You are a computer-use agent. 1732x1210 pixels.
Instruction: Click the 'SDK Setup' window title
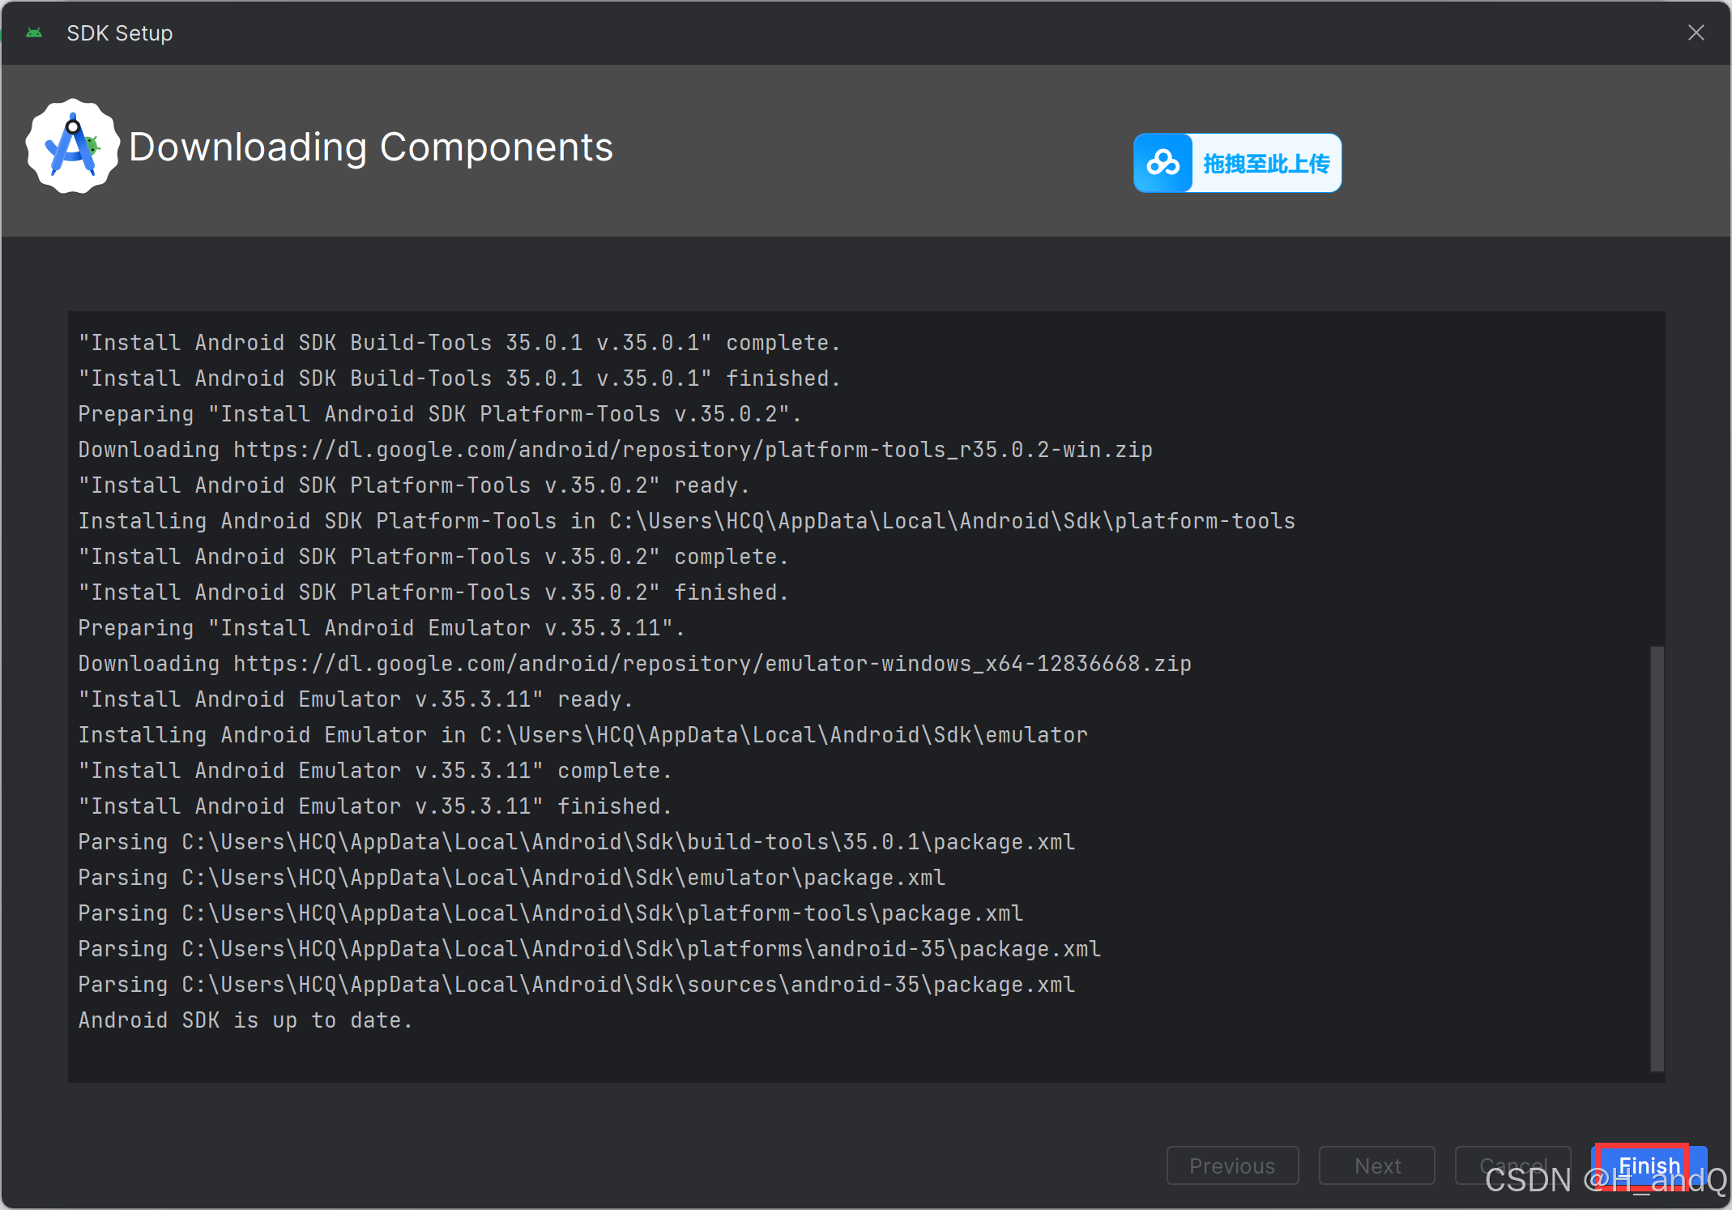[x=120, y=33]
